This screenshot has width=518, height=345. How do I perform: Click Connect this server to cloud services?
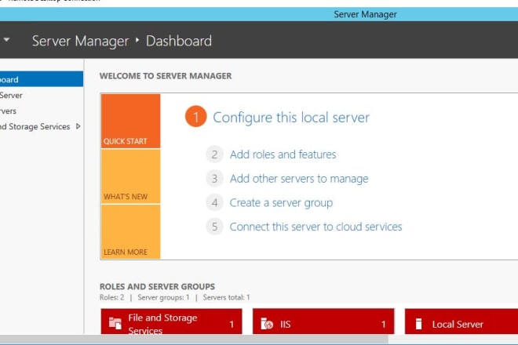point(316,227)
